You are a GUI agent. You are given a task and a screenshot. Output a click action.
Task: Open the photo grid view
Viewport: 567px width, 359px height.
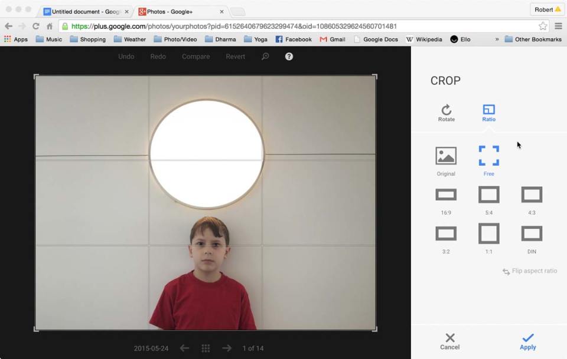(206, 348)
